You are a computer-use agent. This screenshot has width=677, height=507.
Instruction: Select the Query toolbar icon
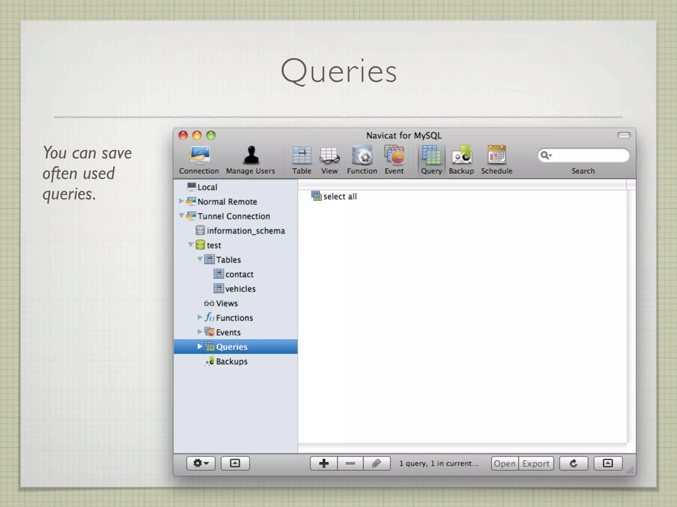tap(431, 160)
